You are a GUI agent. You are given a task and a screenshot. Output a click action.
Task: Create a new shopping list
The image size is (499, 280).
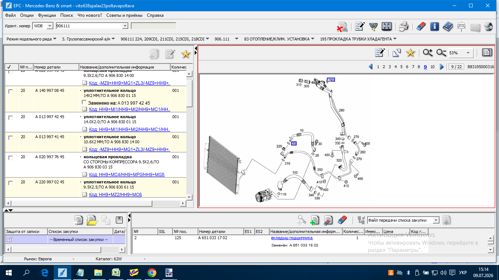coord(79,220)
